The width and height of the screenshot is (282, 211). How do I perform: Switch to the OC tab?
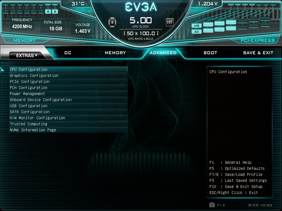click(x=68, y=53)
